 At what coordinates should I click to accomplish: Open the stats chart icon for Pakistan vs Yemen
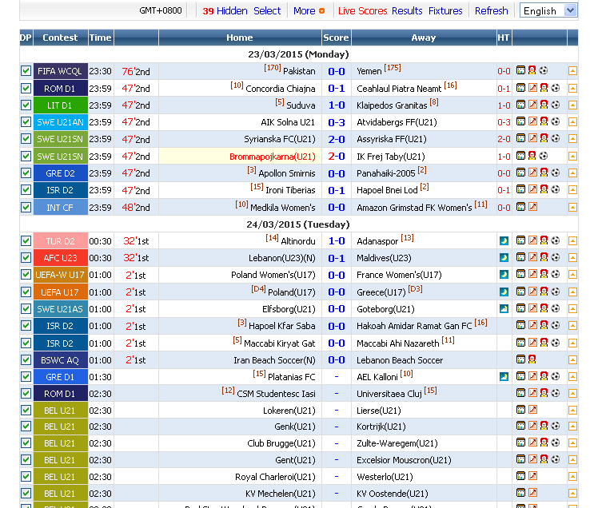coord(520,70)
